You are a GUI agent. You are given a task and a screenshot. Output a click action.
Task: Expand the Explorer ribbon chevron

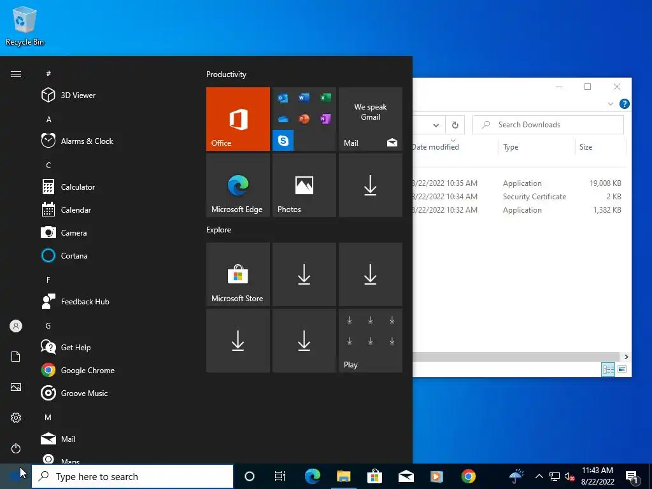(611, 104)
